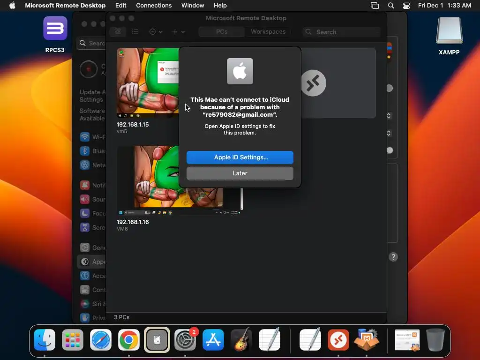Open Spotlight search from menu bar
Viewport: 480px width, 360px height.
click(391, 6)
